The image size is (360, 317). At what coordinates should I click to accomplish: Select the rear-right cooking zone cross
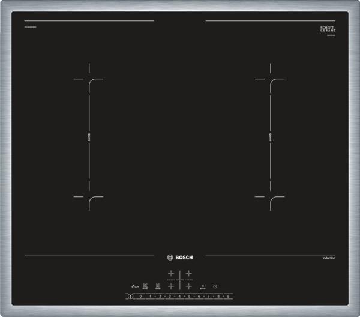coord(188,274)
